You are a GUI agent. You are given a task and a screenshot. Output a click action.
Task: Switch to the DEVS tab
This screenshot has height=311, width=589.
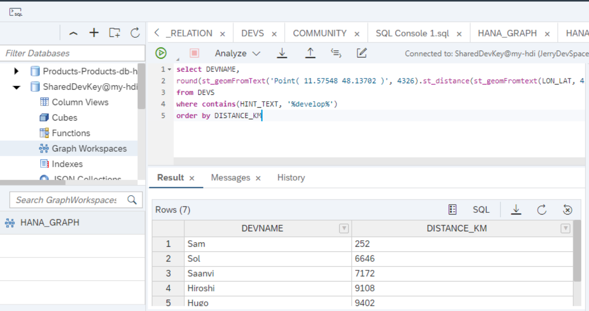[252, 33]
